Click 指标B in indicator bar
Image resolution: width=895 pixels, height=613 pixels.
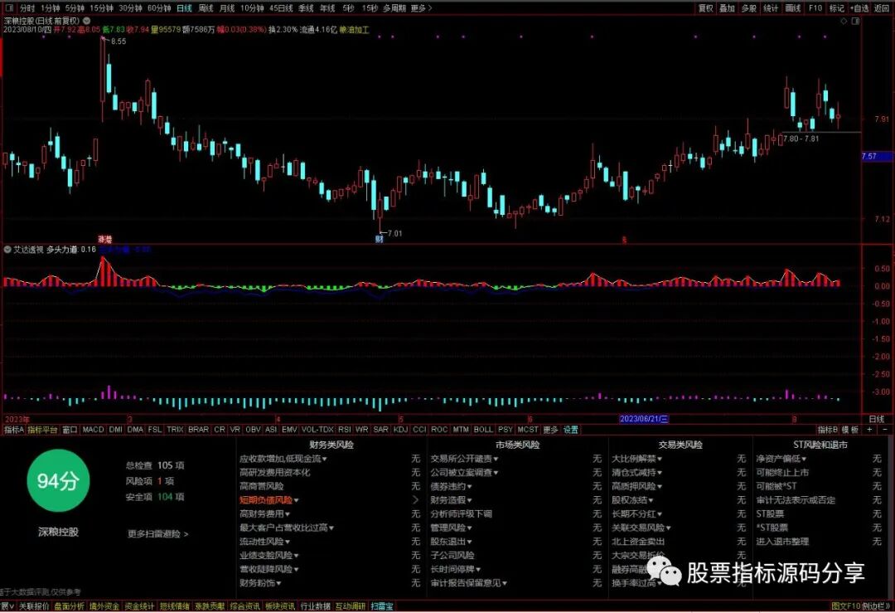[x=828, y=430]
